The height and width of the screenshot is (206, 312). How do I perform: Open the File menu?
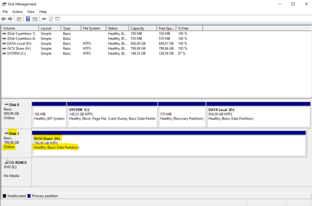pyautogui.click(x=5, y=12)
